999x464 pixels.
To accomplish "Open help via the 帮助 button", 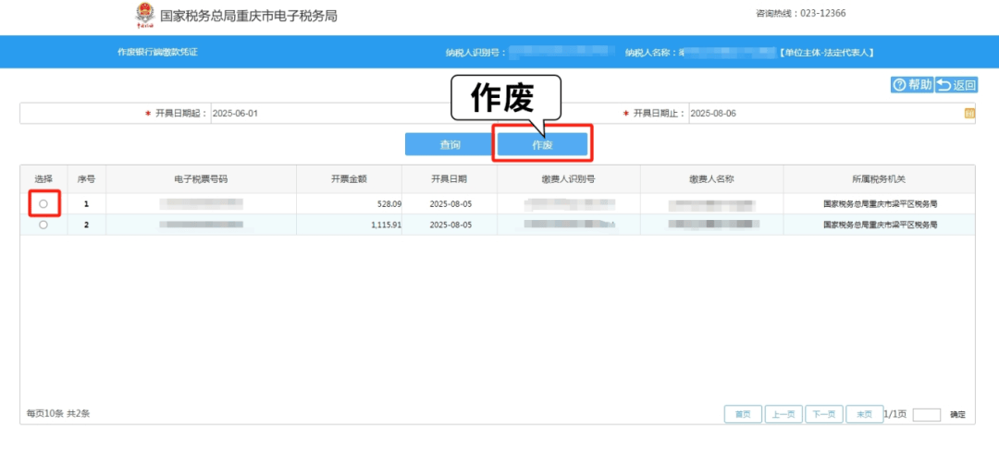I will coord(911,85).
